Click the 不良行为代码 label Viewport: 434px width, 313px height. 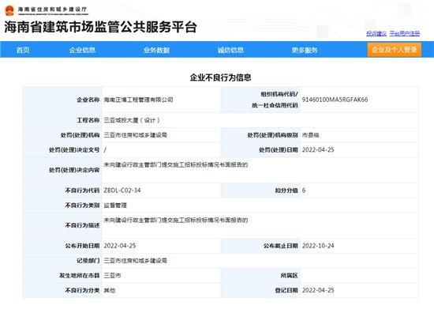[82, 190]
